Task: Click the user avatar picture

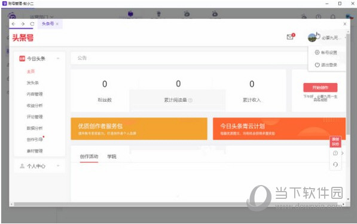Action: [x=312, y=37]
